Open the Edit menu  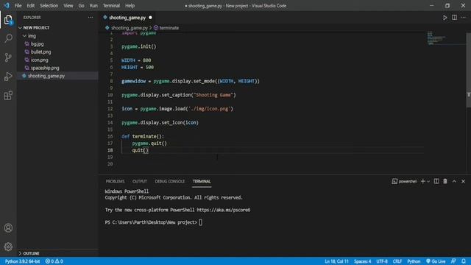(31, 6)
